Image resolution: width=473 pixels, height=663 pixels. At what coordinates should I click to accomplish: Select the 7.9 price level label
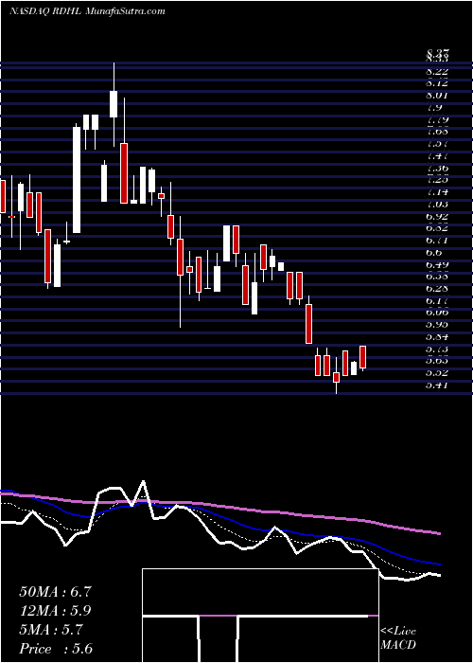(x=434, y=107)
